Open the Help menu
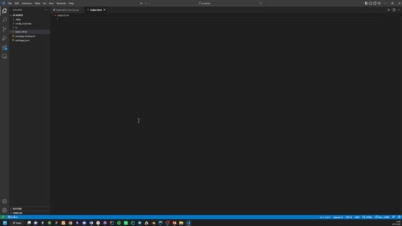This screenshot has height=226, width=402. coord(71,3)
